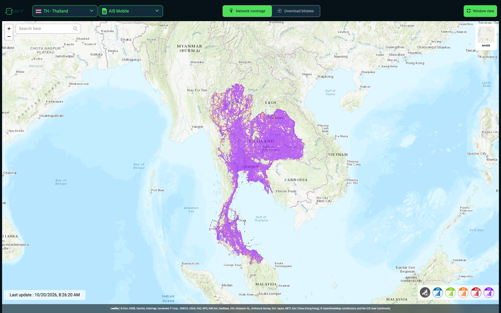
Task: Click the SIM card icon beside AIS Mobile
Action: (104, 11)
